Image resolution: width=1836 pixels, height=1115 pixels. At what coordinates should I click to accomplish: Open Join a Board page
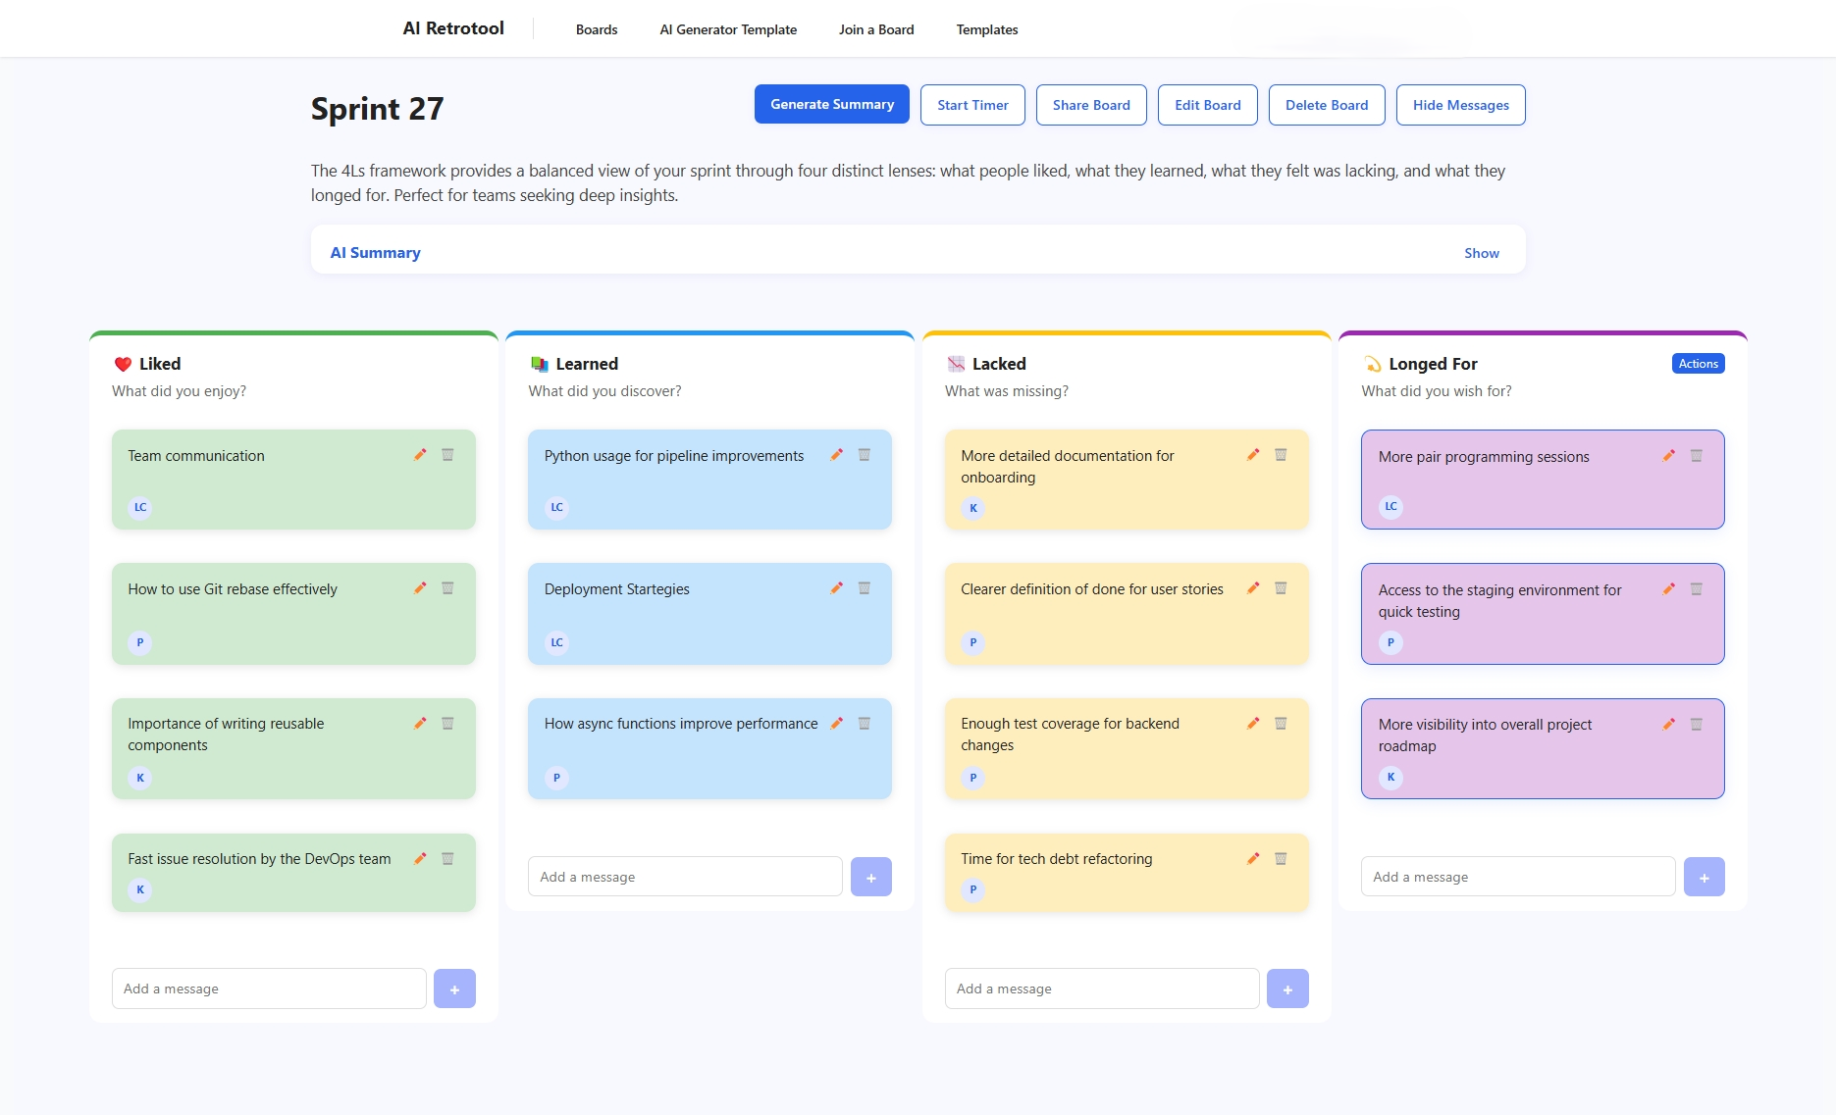tap(876, 29)
